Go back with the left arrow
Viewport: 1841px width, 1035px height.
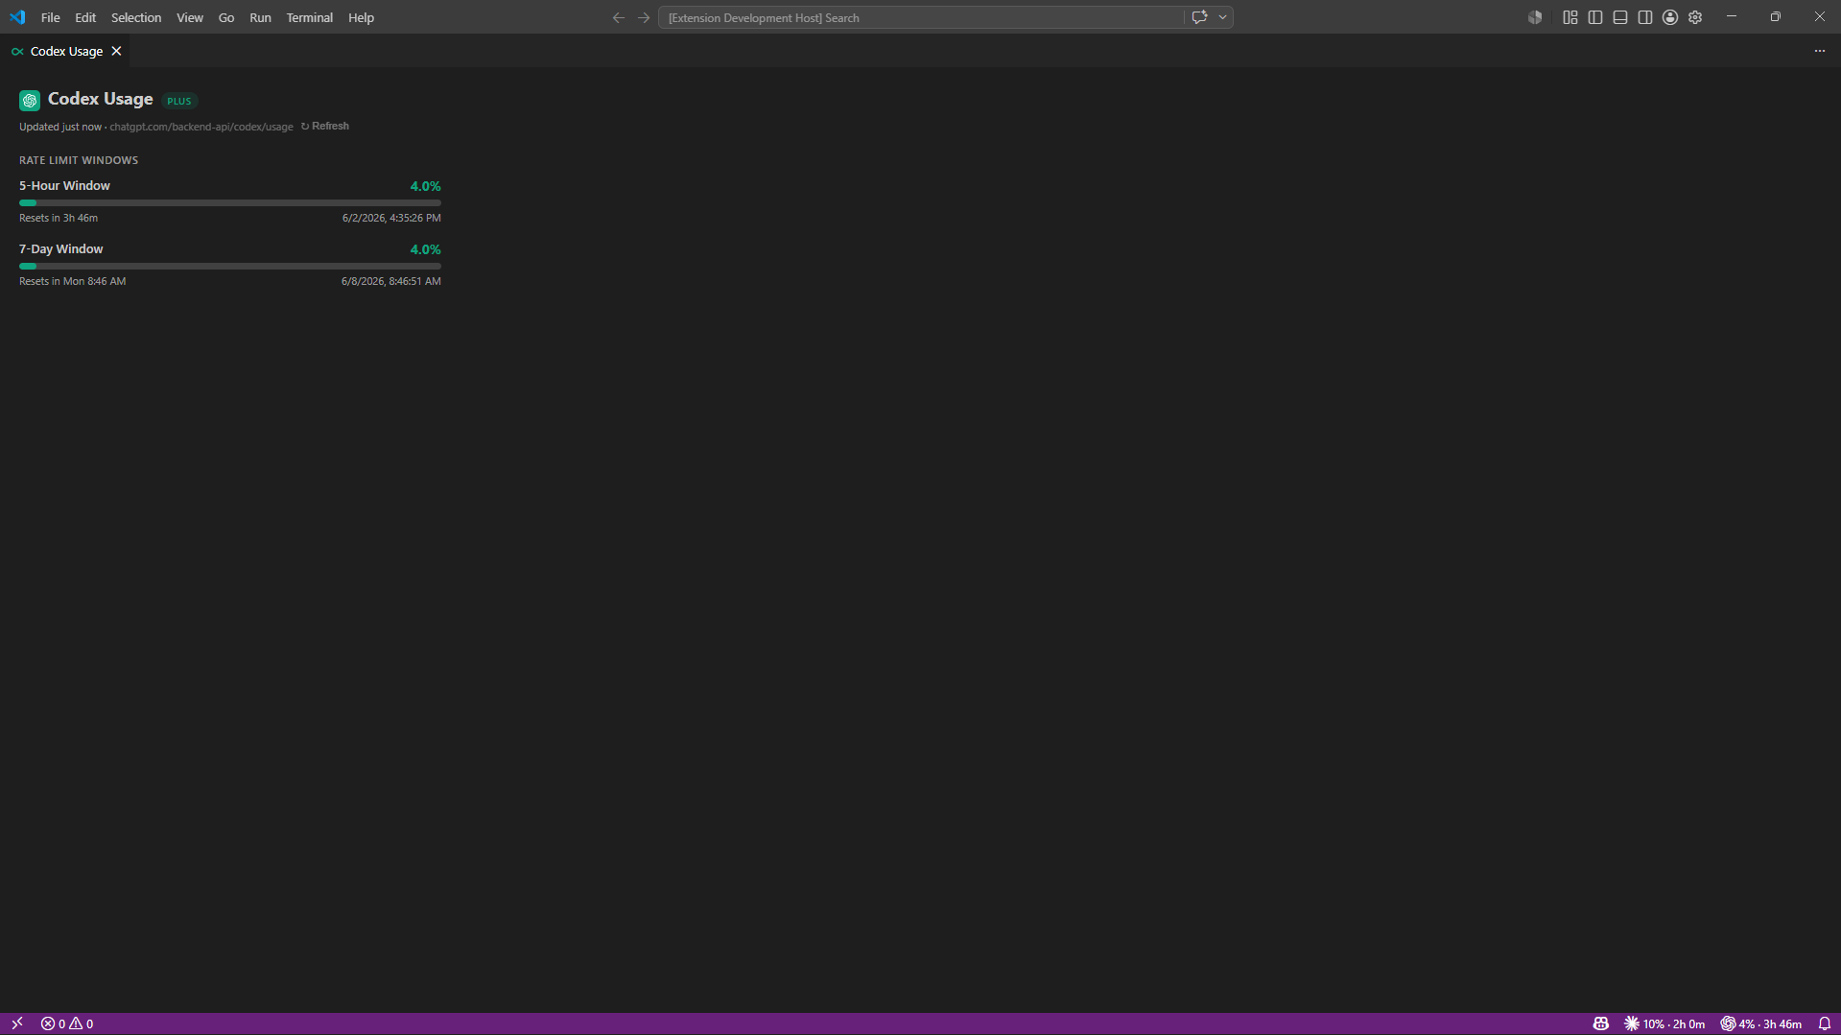pyautogui.click(x=619, y=17)
